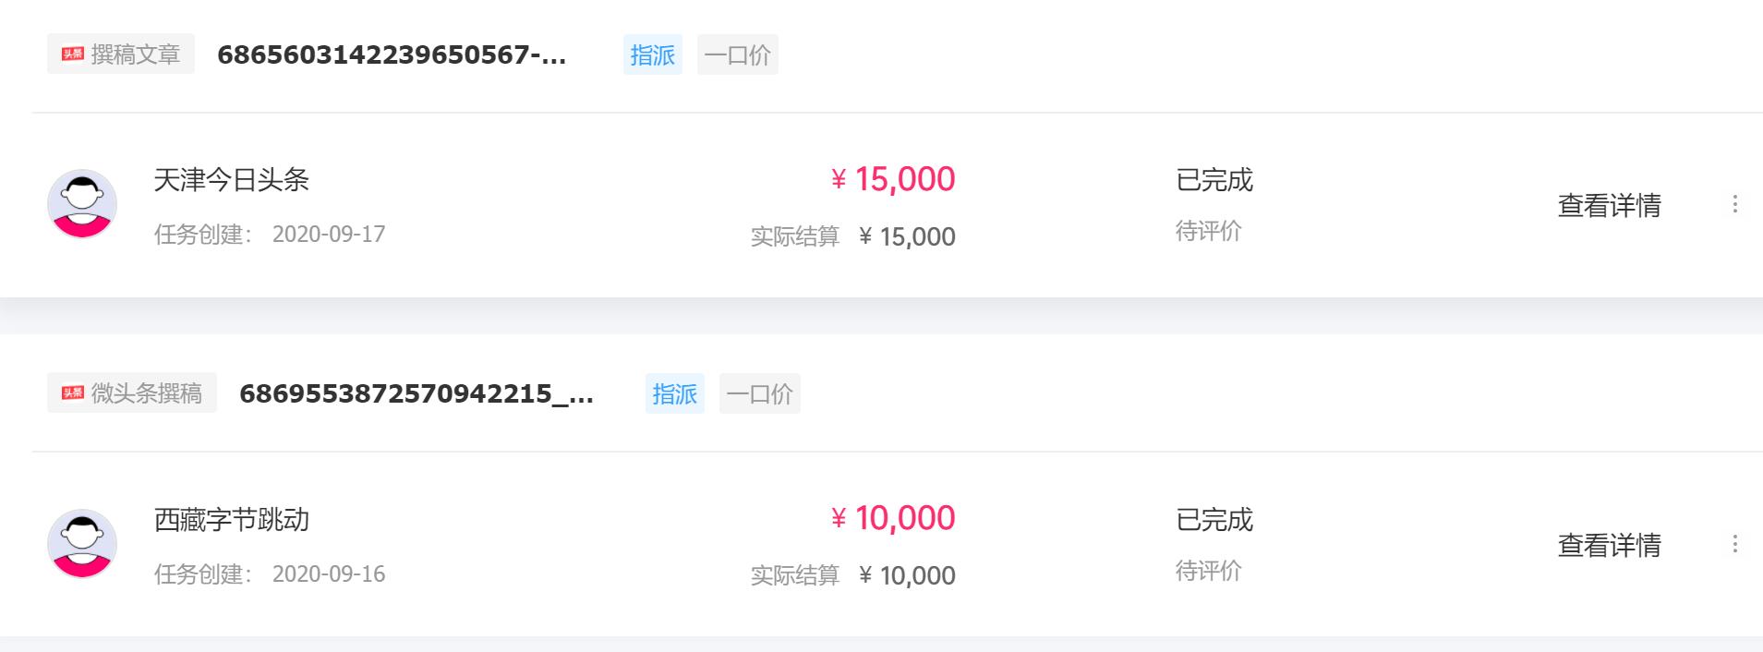Viewport: 1763px width, 652px height.
Task: Click the 撰稿文章 task type tag
Action: point(135,54)
